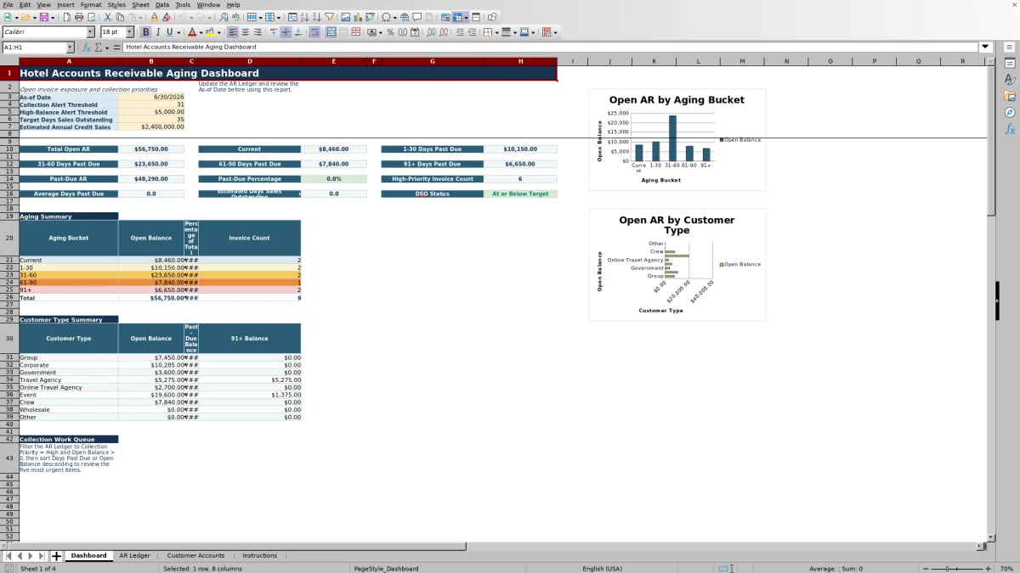
Task: Select the Clone Formatting paintbrush
Action: (x=154, y=17)
